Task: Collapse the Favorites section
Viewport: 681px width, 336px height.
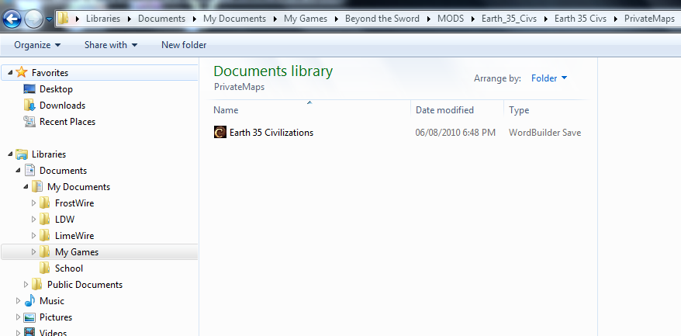Action: click(10, 73)
